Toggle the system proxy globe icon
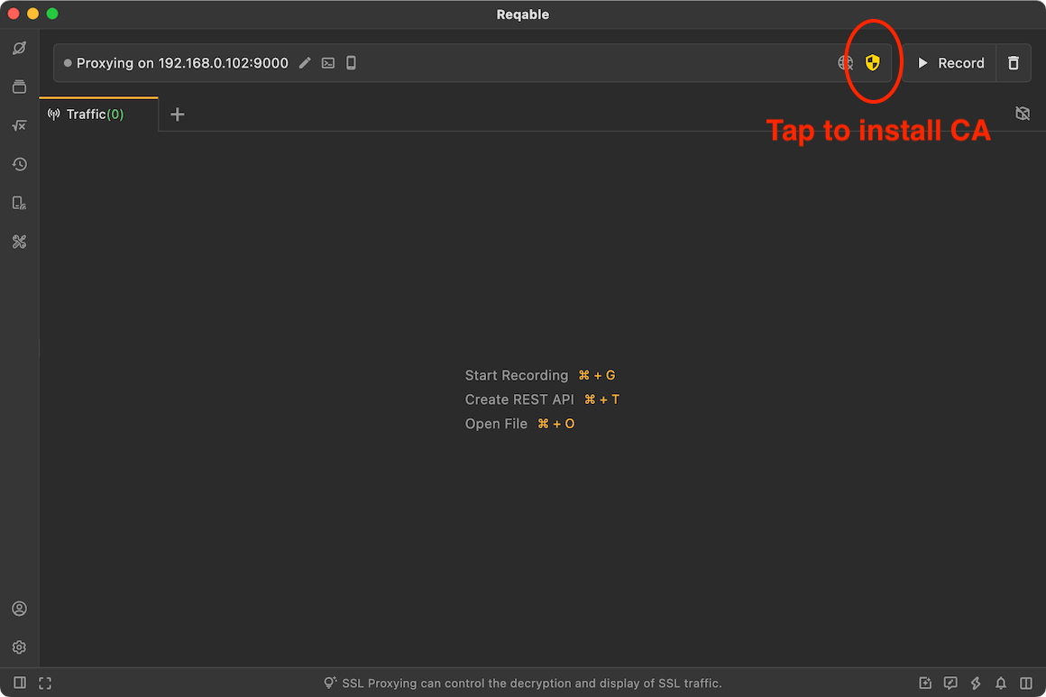Screen dimensions: 1046x697 pos(845,63)
